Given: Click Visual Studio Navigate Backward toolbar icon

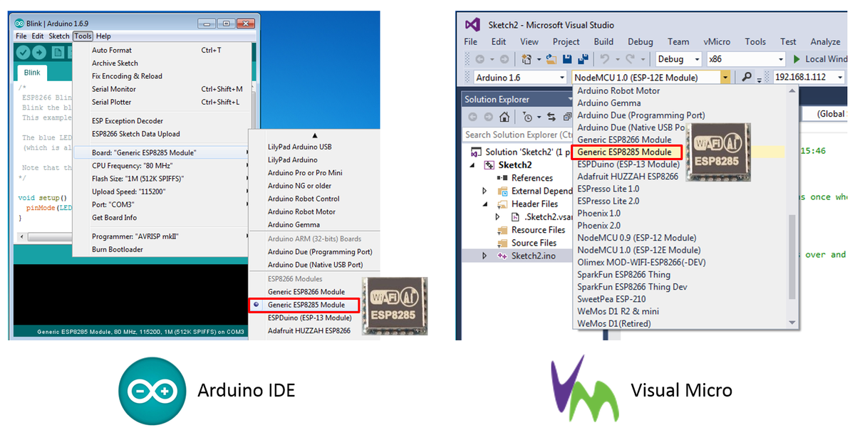Looking at the screenshot, I should (481, 59).
